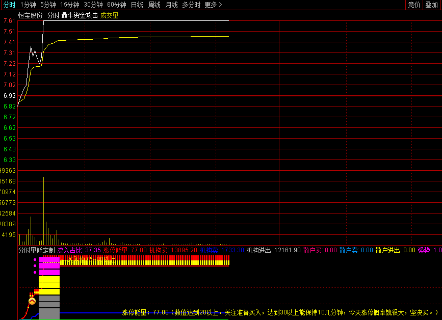The width and height of the screenshot is (442, 320).
Task: Open the 多分时 multi-day view
Action: (x=191, y=5)
